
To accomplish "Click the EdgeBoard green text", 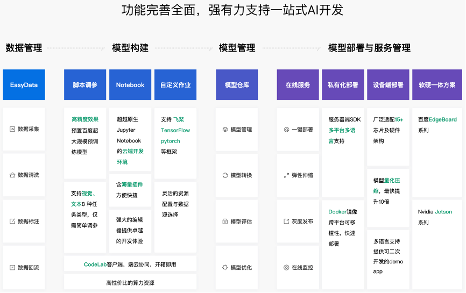I will [442, 119].
